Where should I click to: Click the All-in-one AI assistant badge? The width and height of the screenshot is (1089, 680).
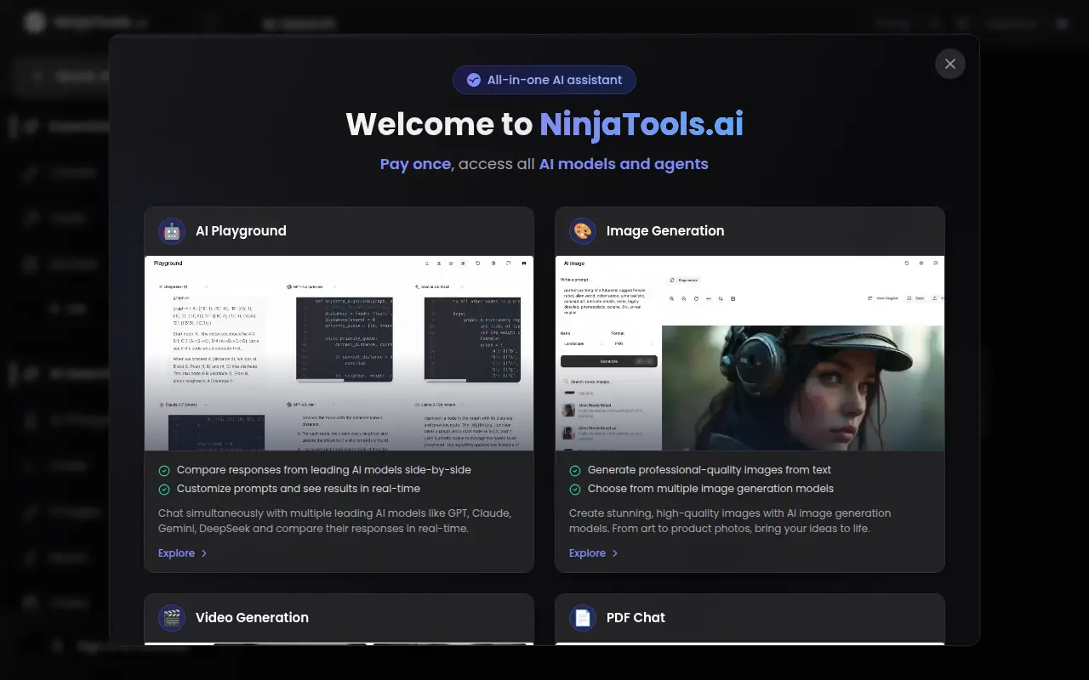tap(544, 80)
